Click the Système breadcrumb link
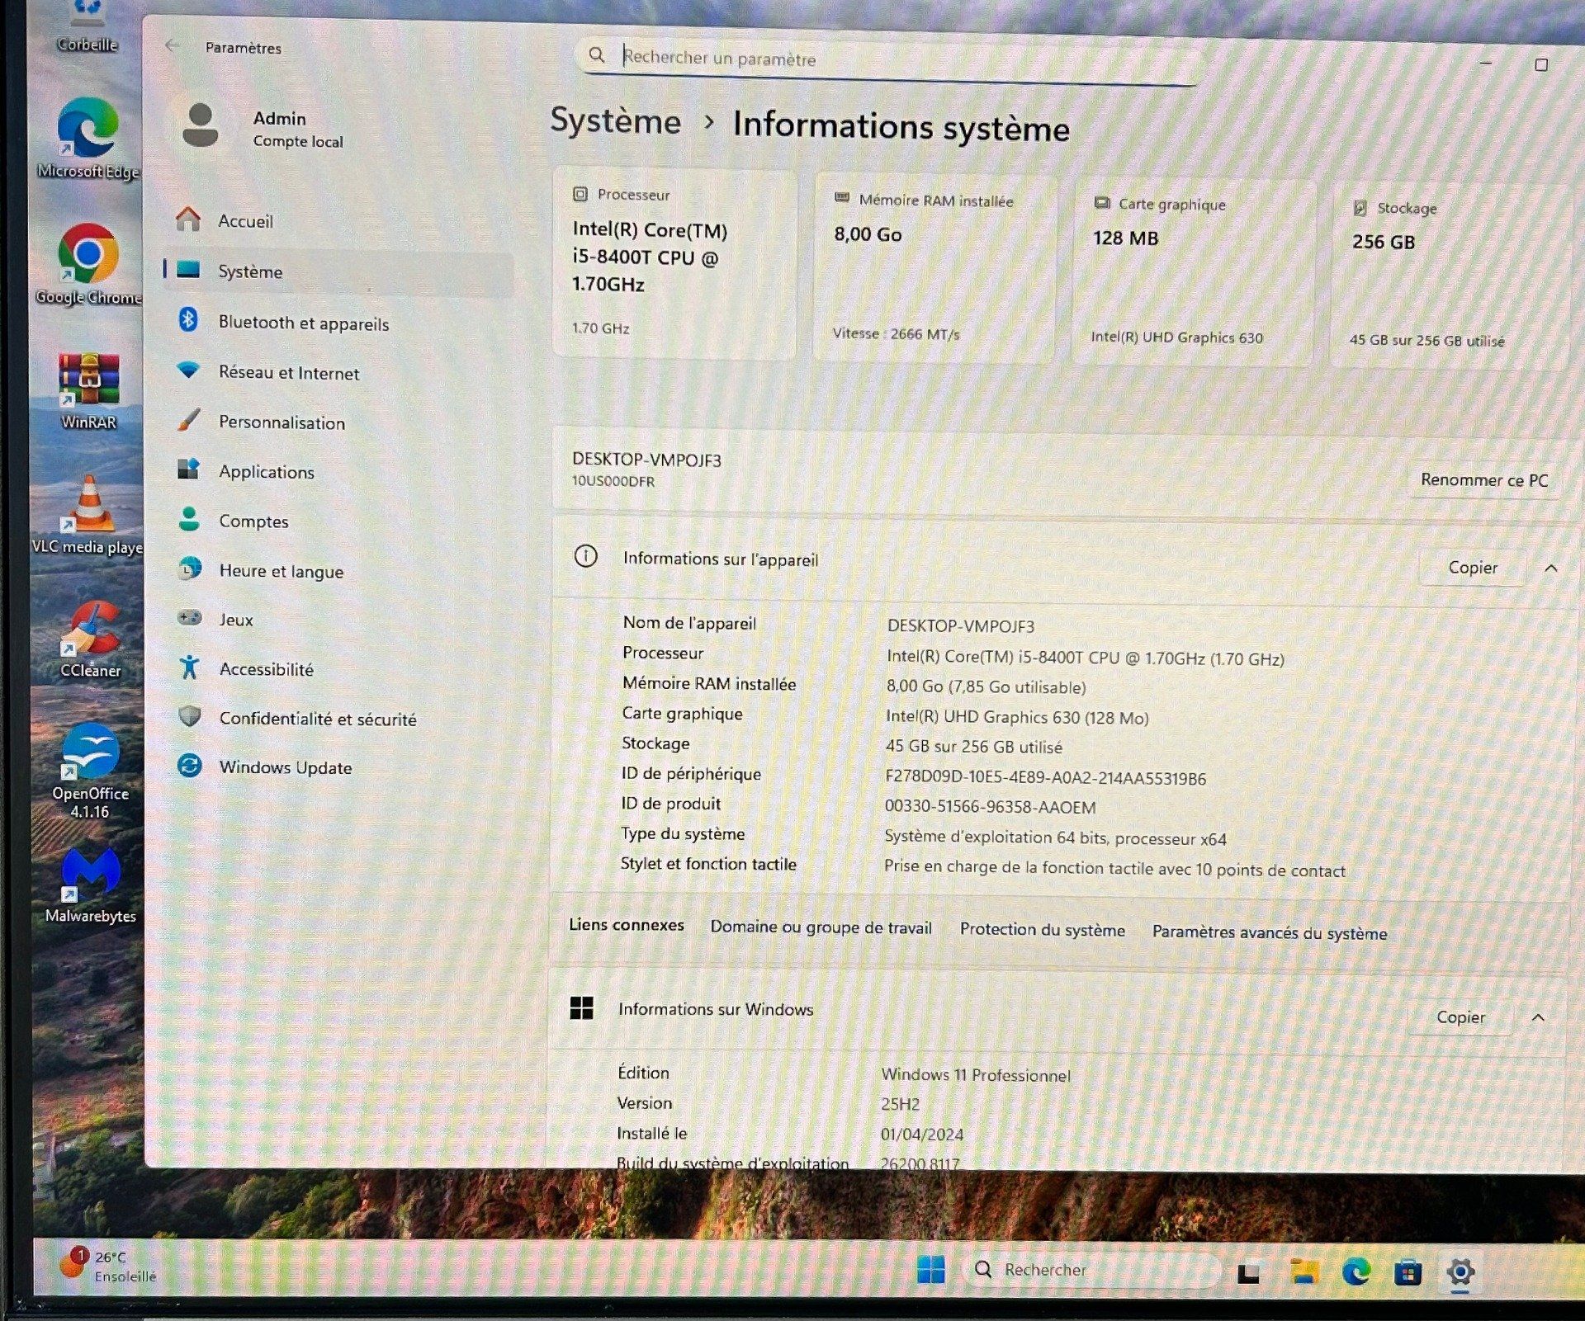The image size is (1585, 1321). 615,121
